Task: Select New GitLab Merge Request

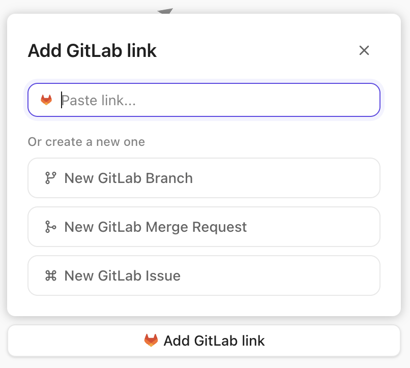Action: [203, 227]
